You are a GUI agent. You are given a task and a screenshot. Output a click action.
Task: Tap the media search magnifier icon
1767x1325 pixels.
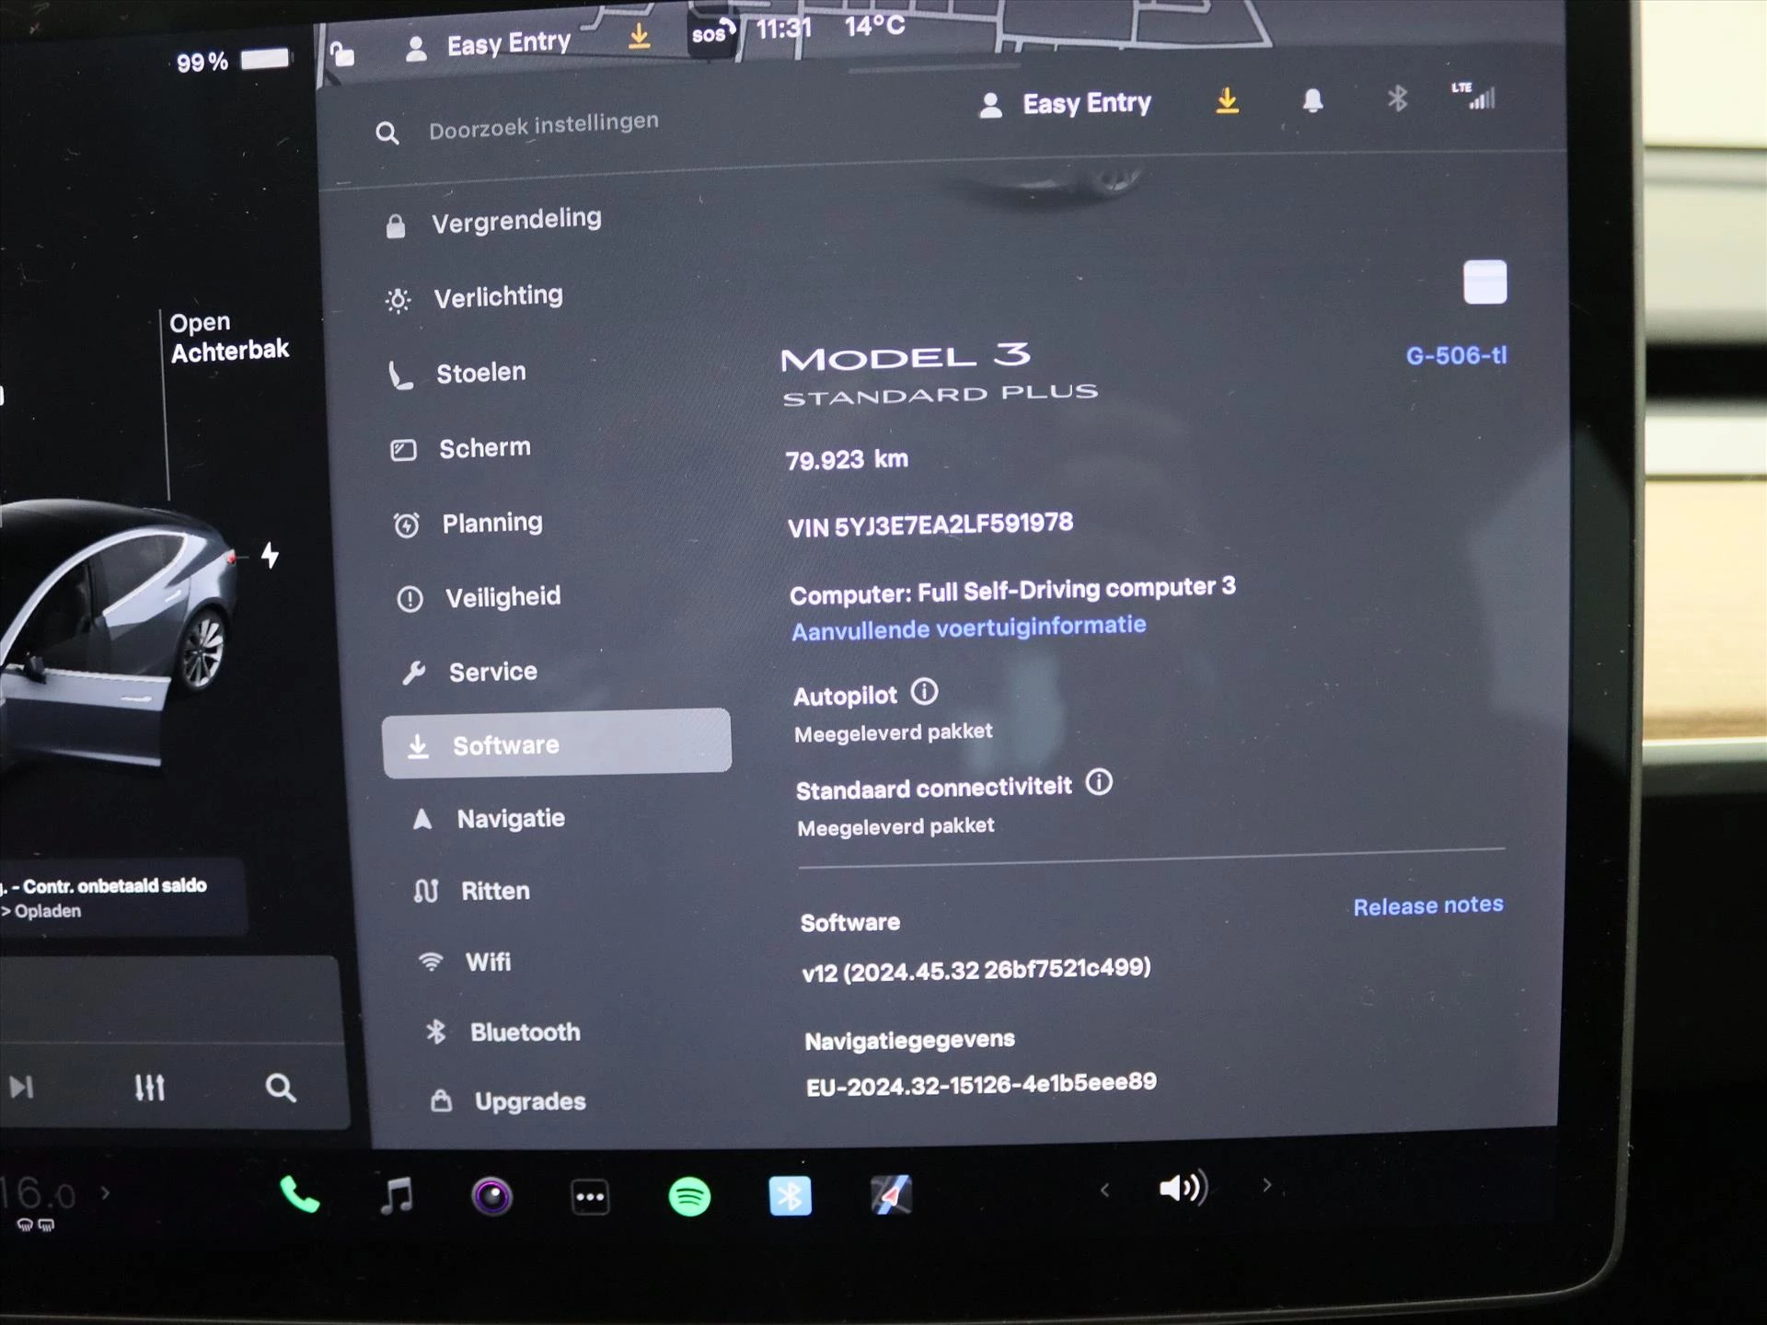[281, 1089]
